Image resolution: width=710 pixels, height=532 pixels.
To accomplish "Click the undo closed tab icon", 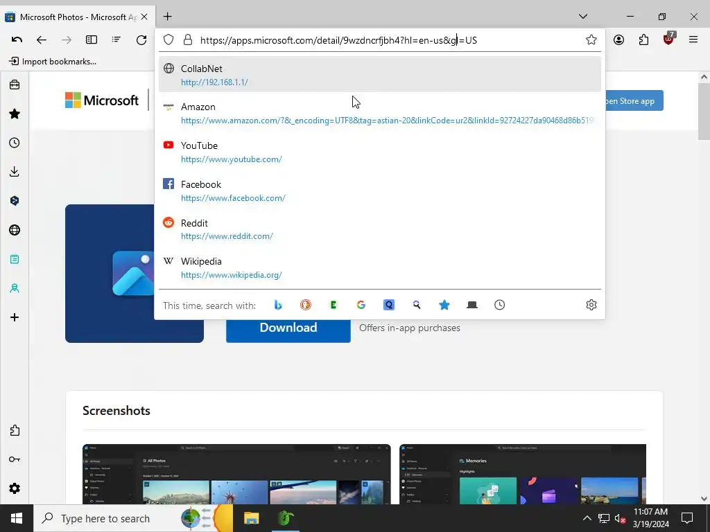I will click(17, 39).
